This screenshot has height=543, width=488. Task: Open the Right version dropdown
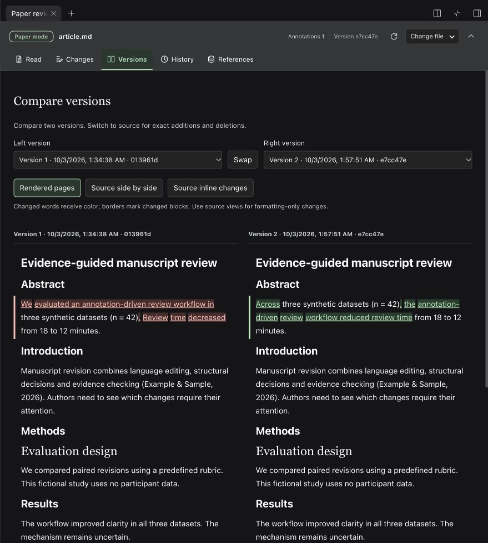coord(368,160)
